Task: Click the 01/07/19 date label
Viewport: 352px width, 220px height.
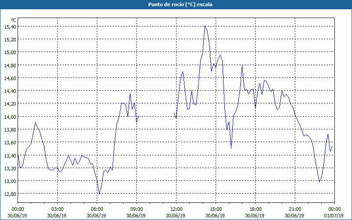Action: 334,216
